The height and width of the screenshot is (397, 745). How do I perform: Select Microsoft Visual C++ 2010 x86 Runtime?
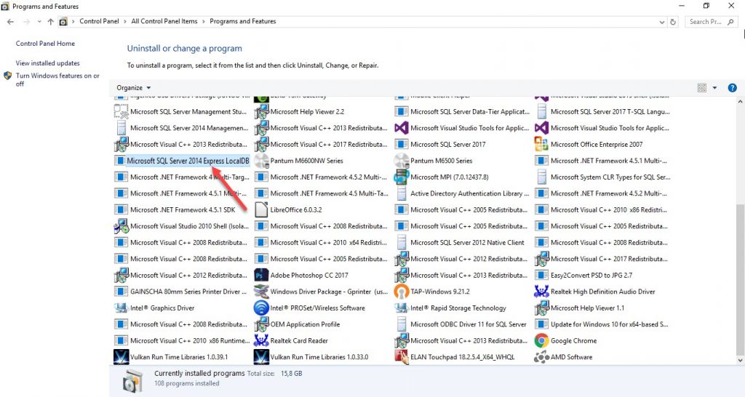click(183, 340)
